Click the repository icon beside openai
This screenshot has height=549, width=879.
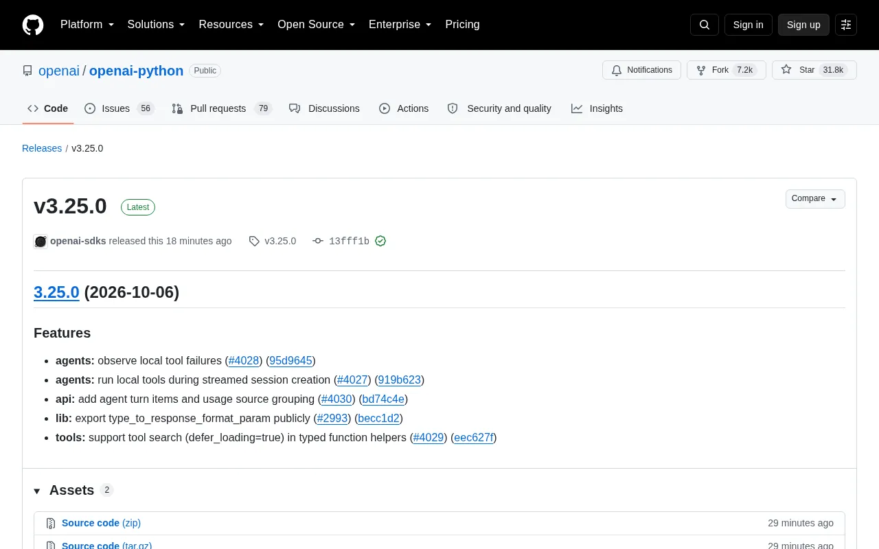[27, 71]
